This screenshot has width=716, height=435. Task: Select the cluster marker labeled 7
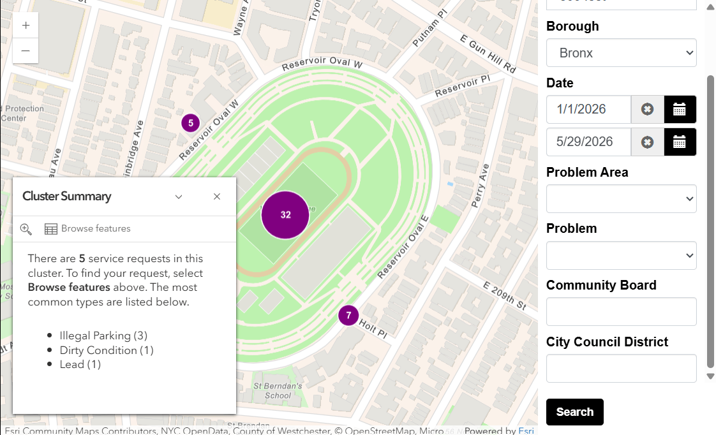pos(348,316)
